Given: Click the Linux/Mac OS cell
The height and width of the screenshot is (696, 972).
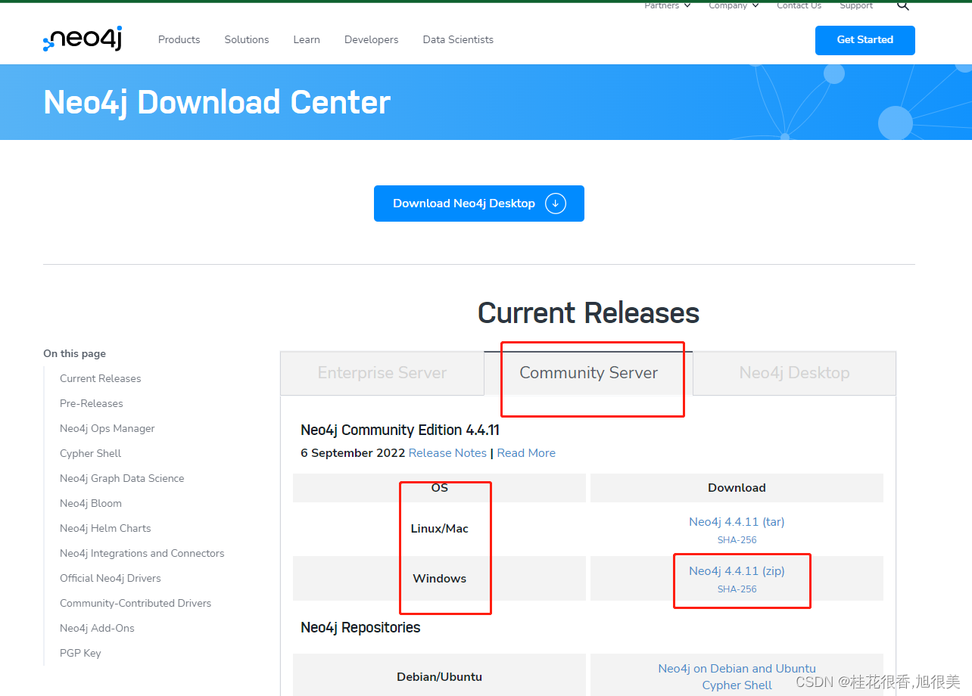Looking at the screenshot, I should click(x=440, y=529).
